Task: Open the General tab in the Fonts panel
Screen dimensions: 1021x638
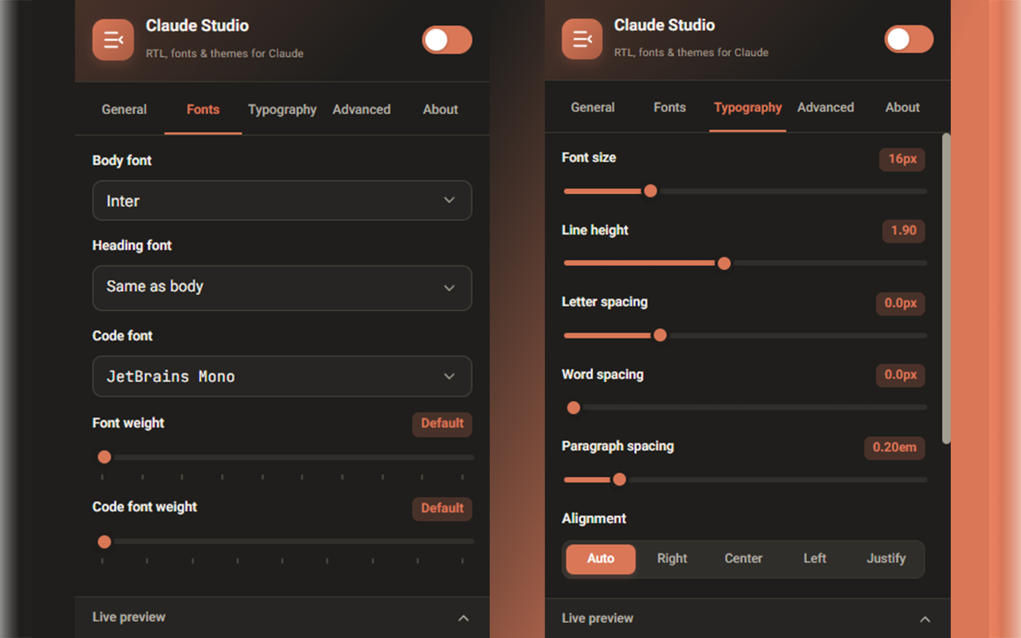Action: tap(124, 109)
